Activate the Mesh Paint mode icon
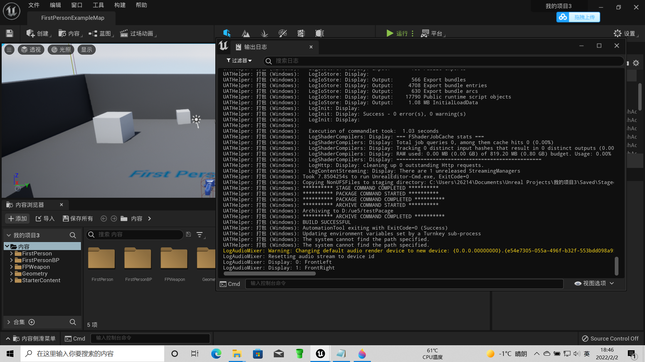The height and width of the screenshot is (362, 645). 283,33
